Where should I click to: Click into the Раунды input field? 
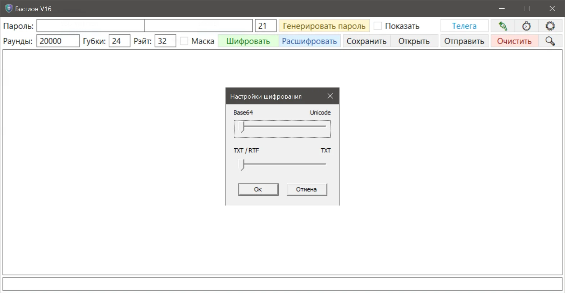point(58,41)
